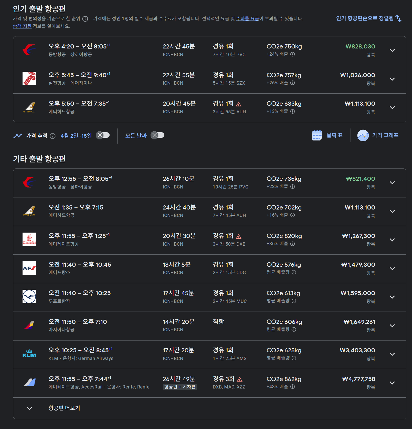Click the Air France airline logo
This screenshot has width=412, height=429.
click(29, 268)
